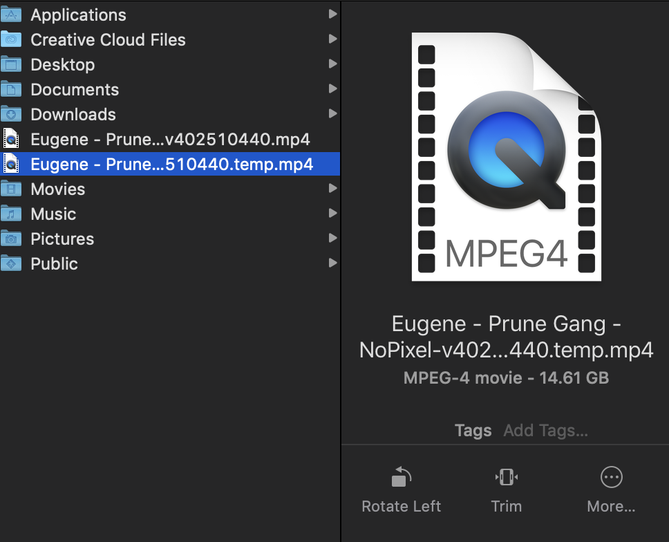Click the Music folder icon
This screenshot has height=542, width=669.
(11, 214)
